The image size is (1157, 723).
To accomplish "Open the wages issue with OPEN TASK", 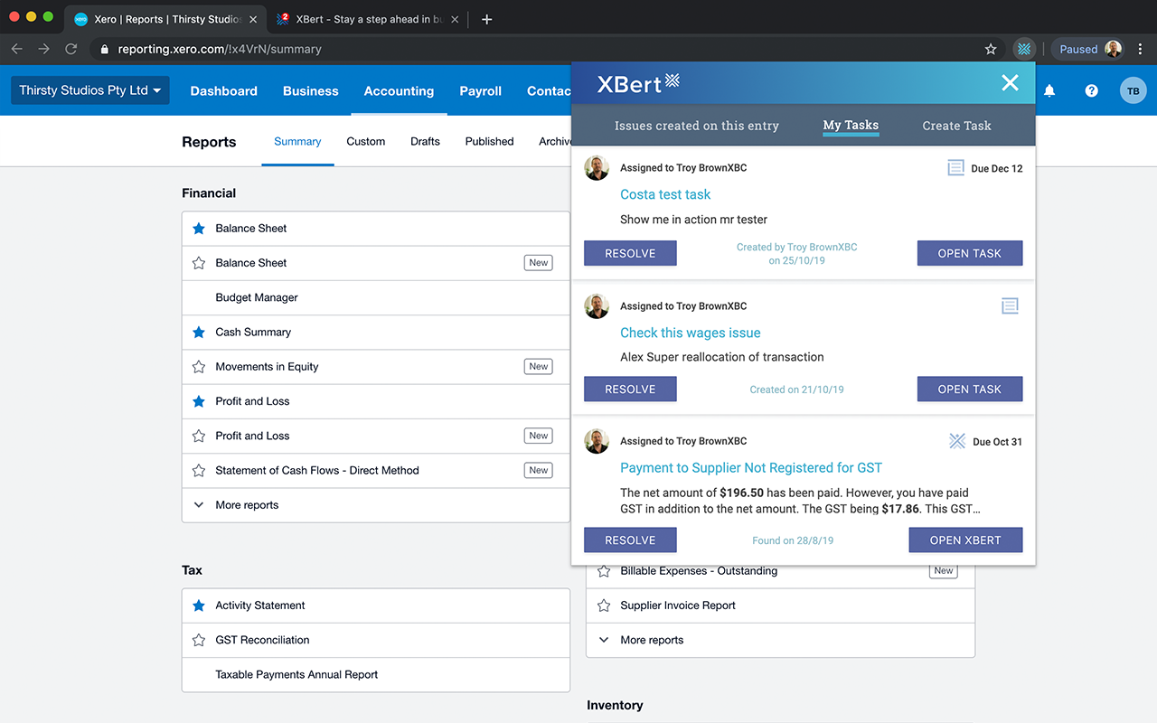I will (x=969, y=389).
